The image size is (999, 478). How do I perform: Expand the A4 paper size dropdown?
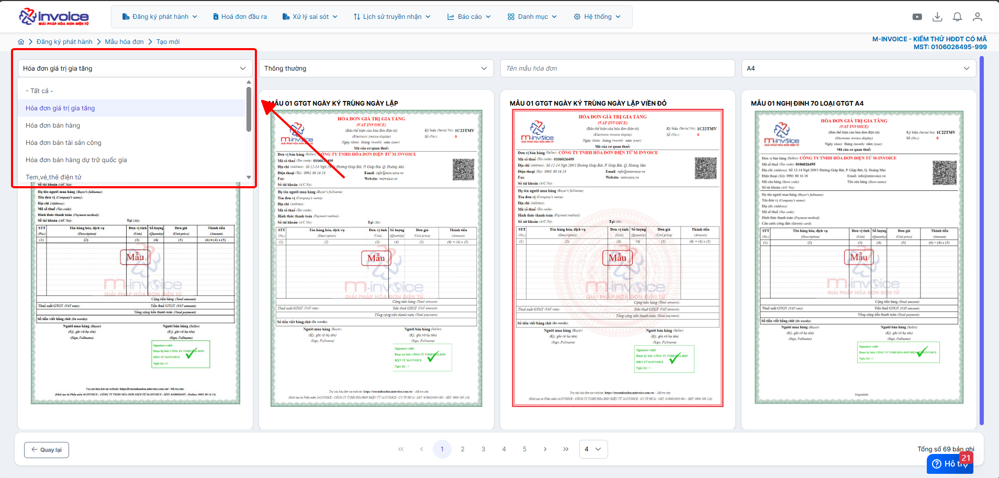858,69
